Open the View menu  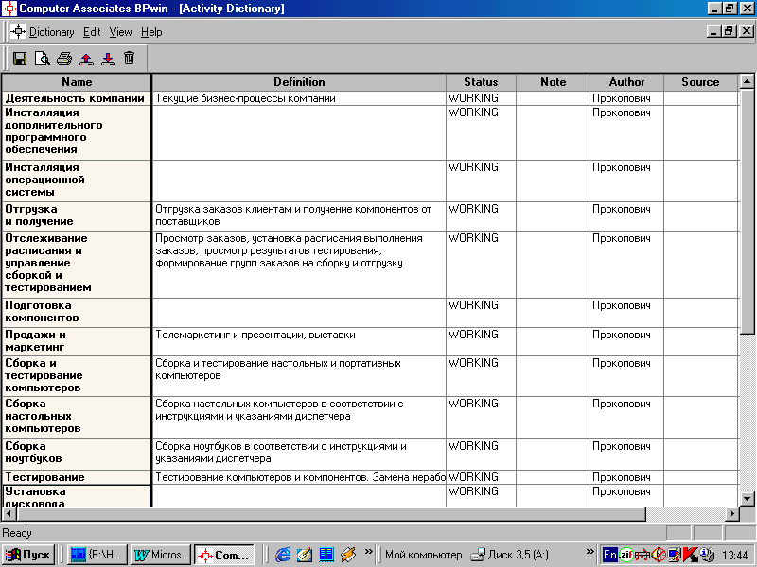[120, 32]
